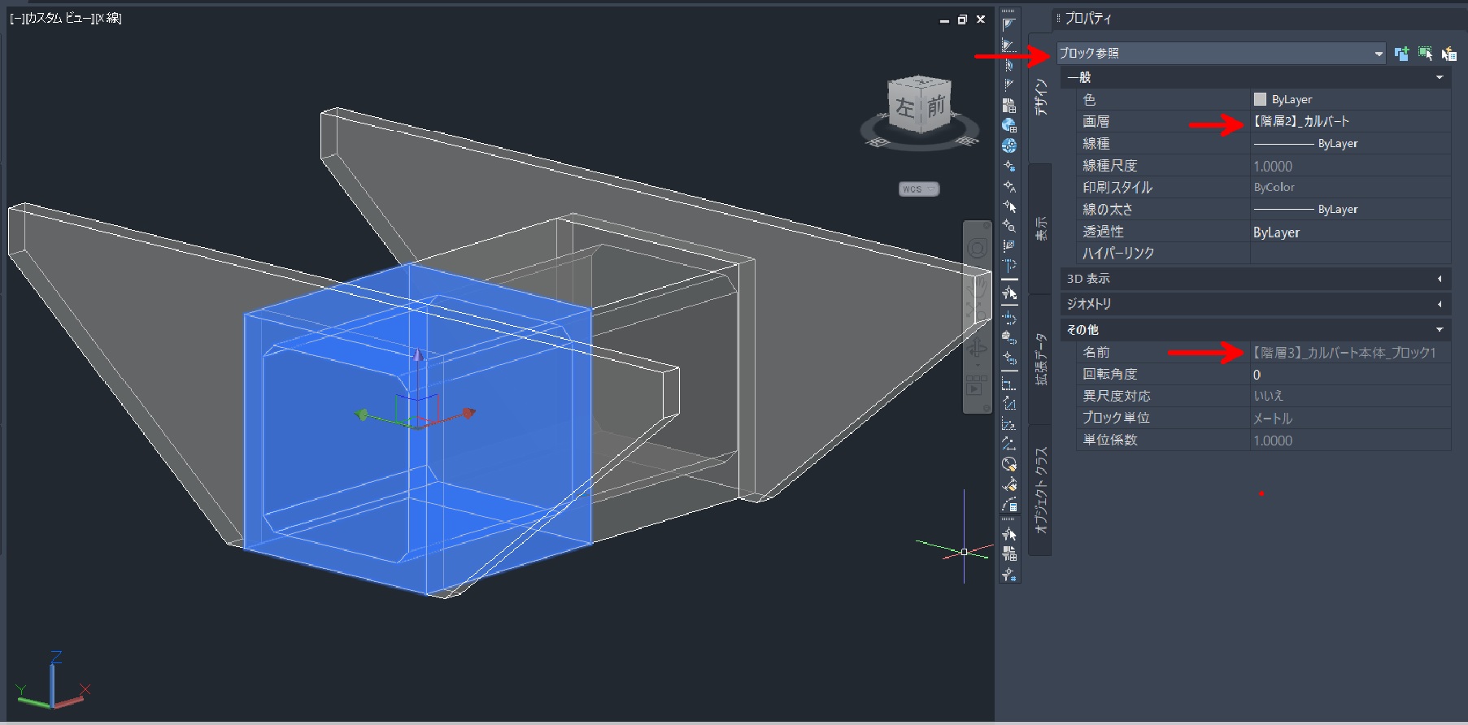Screen dimensions: 1468x725
Task: Click the Select Objects icon in Properties
Action: point(1425,54)
